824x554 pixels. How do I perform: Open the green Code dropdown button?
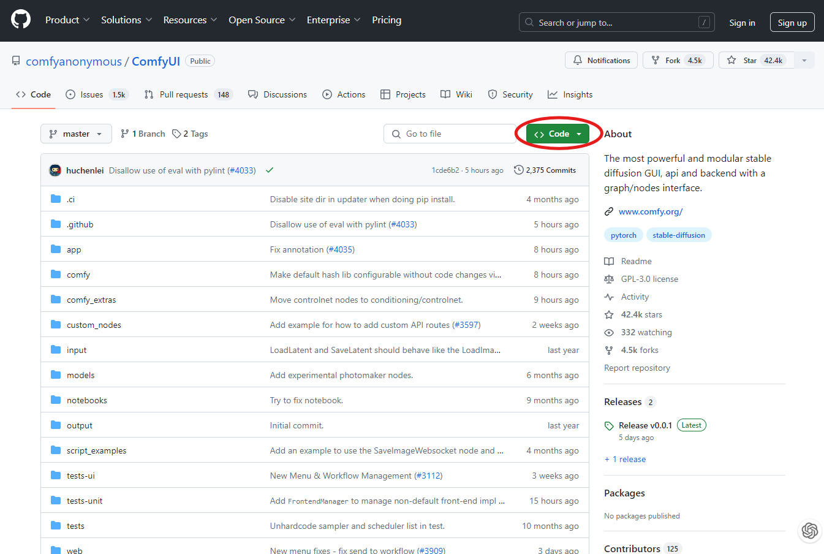558,134
